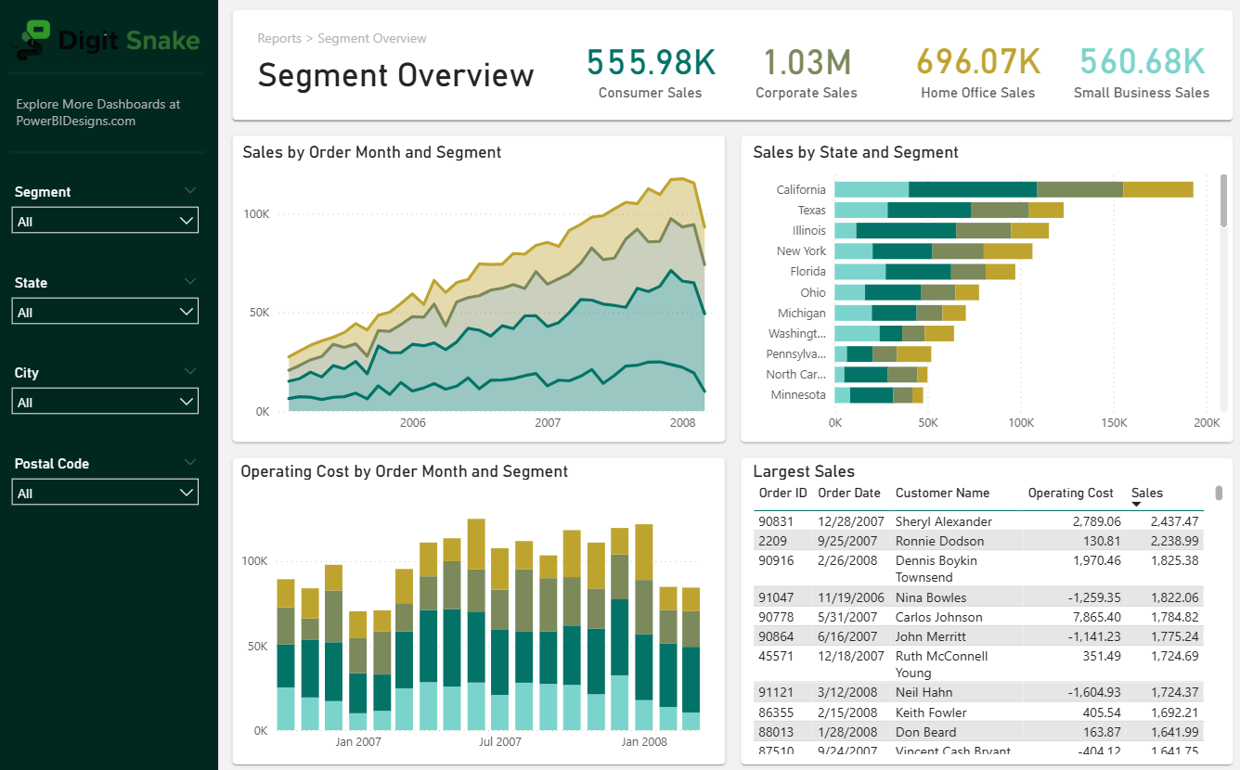Click the Sales by State chart scrollbar

click(1223, 199)
